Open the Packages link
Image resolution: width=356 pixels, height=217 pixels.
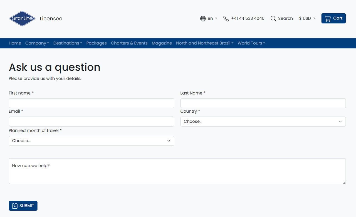(97, 43)
